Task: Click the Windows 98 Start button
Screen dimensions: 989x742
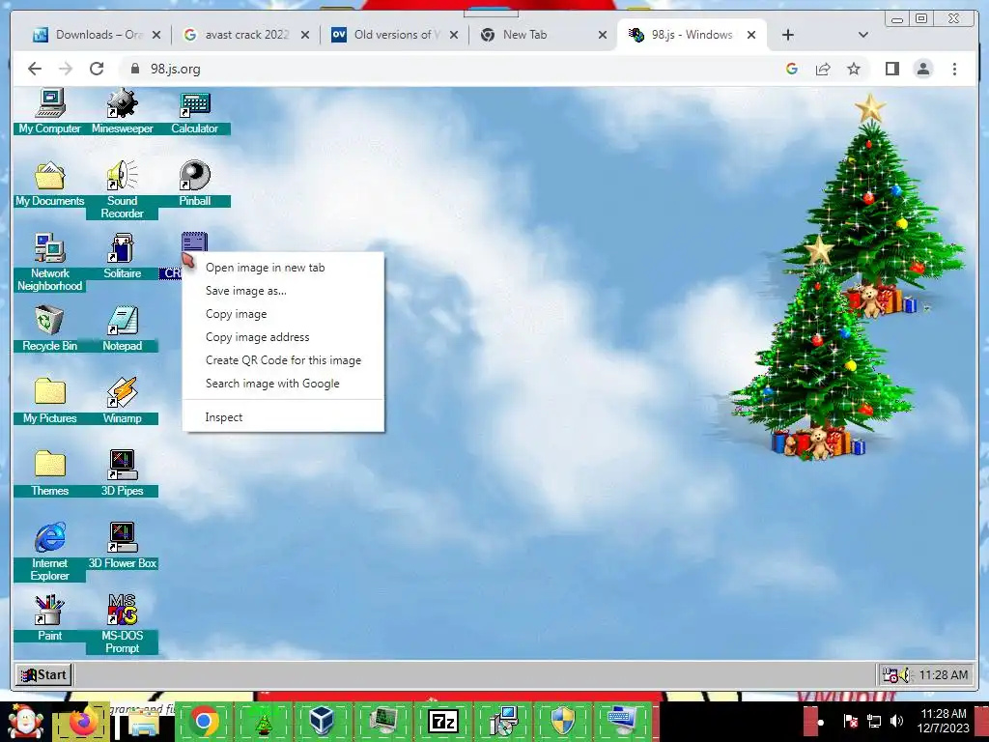Action: pos(44,674)
